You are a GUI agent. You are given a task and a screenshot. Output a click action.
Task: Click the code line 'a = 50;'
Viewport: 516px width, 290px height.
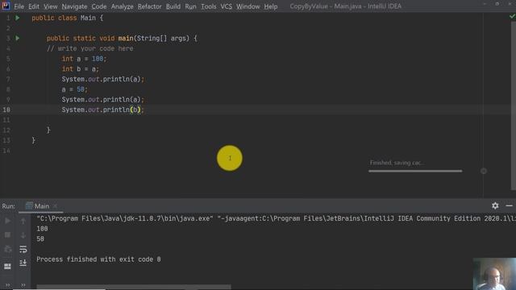pos(75,89)
